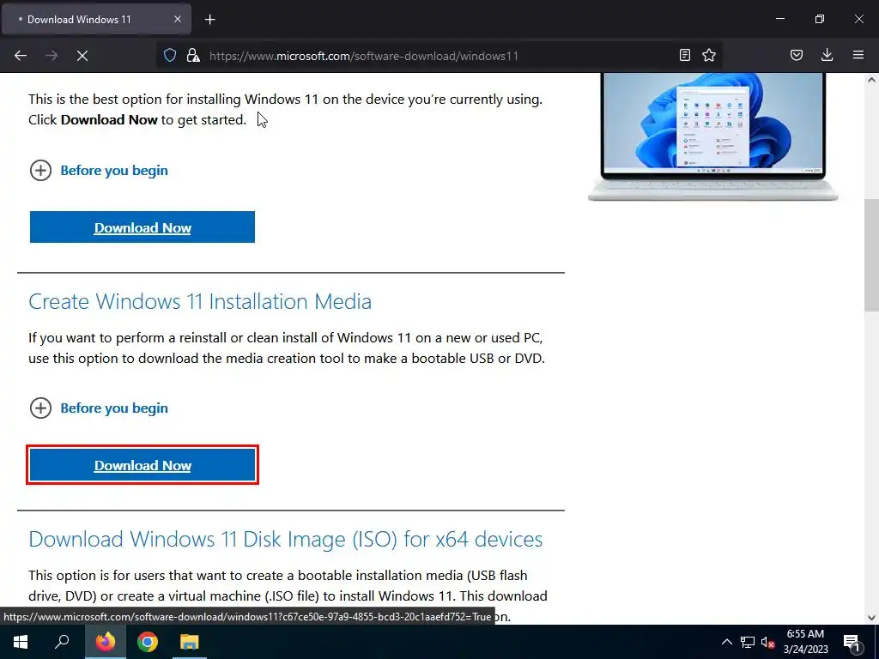Restore down the Firefox window
The height and width of the screenshot is (659, 879).
(820, 19)
